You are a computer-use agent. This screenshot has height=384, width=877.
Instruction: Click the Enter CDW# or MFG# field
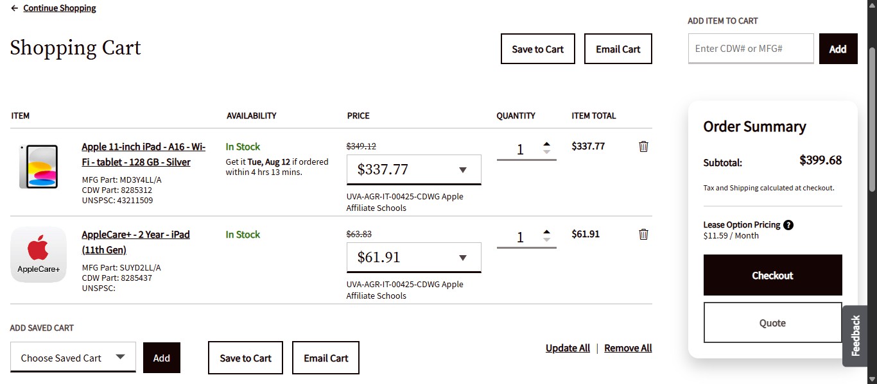point(750,48)
